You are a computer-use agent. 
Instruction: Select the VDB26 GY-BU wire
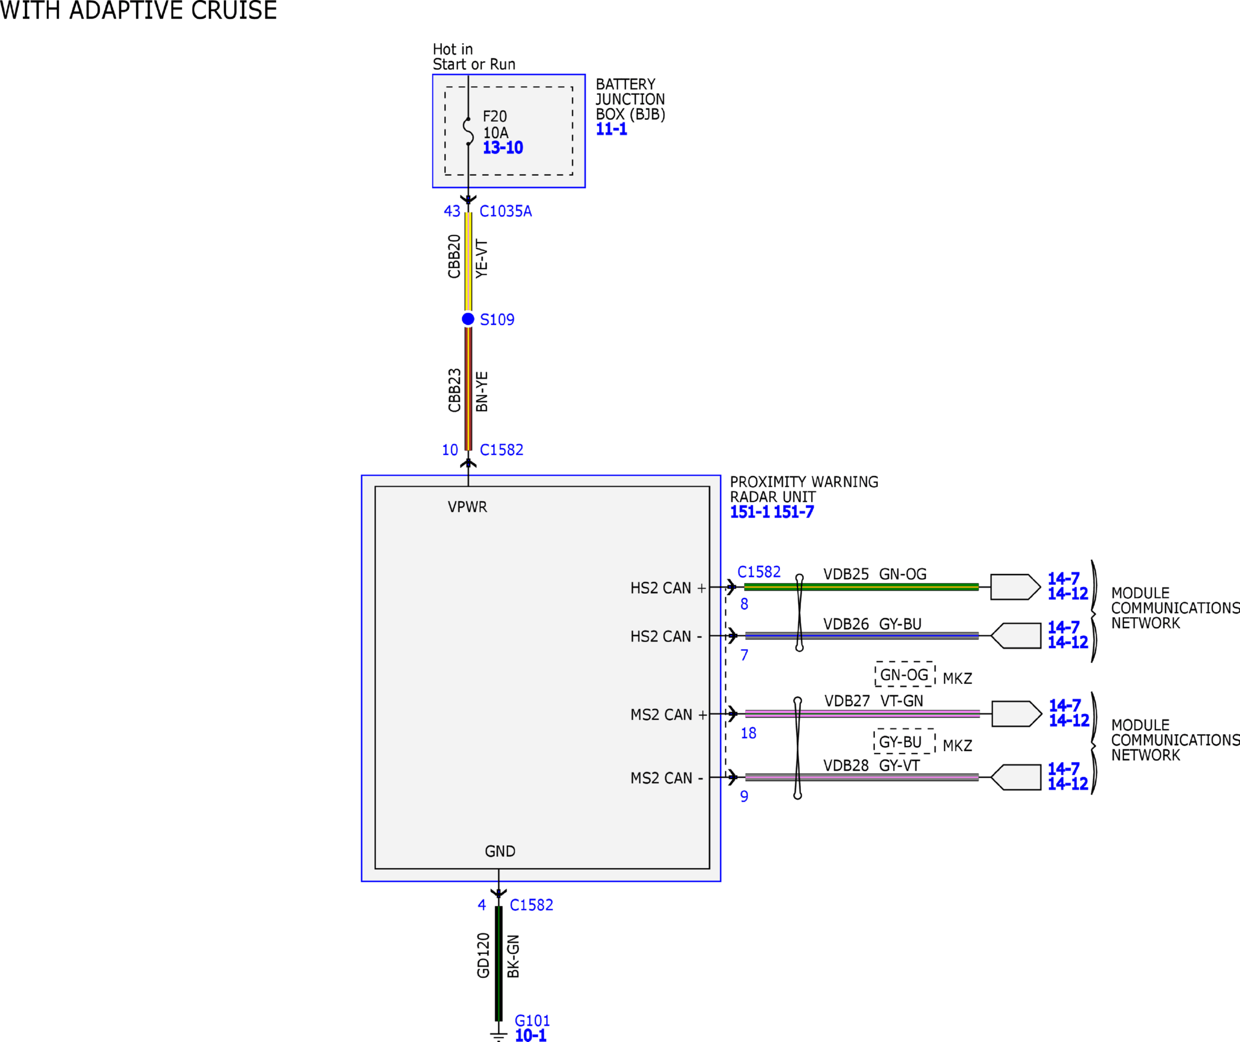(x=862, y=636)
